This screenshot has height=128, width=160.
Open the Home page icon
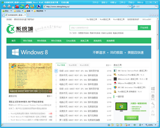[27, 6]
